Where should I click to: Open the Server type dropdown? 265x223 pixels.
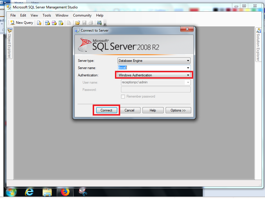click(188, 60)
